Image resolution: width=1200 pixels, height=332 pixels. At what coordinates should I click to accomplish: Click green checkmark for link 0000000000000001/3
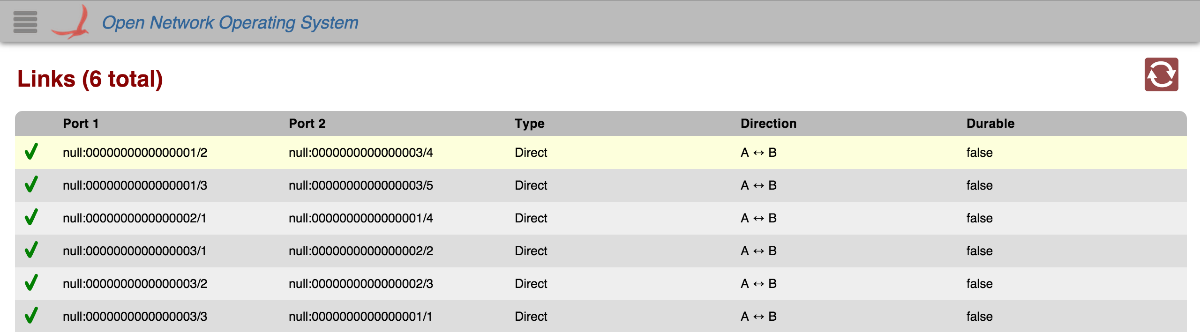[x=31, y=185]
